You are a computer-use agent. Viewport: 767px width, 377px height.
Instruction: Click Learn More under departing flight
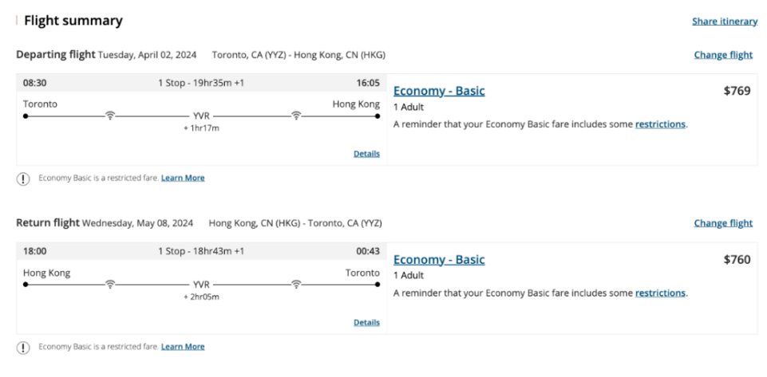click(x=183, y=178)
